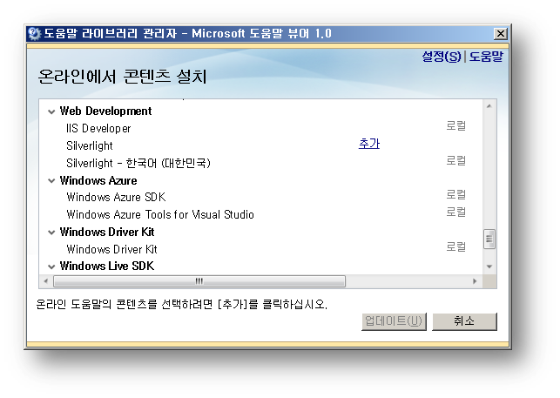Click the instruction text about 추가
The image size is (560, 398).
point(182,305)
